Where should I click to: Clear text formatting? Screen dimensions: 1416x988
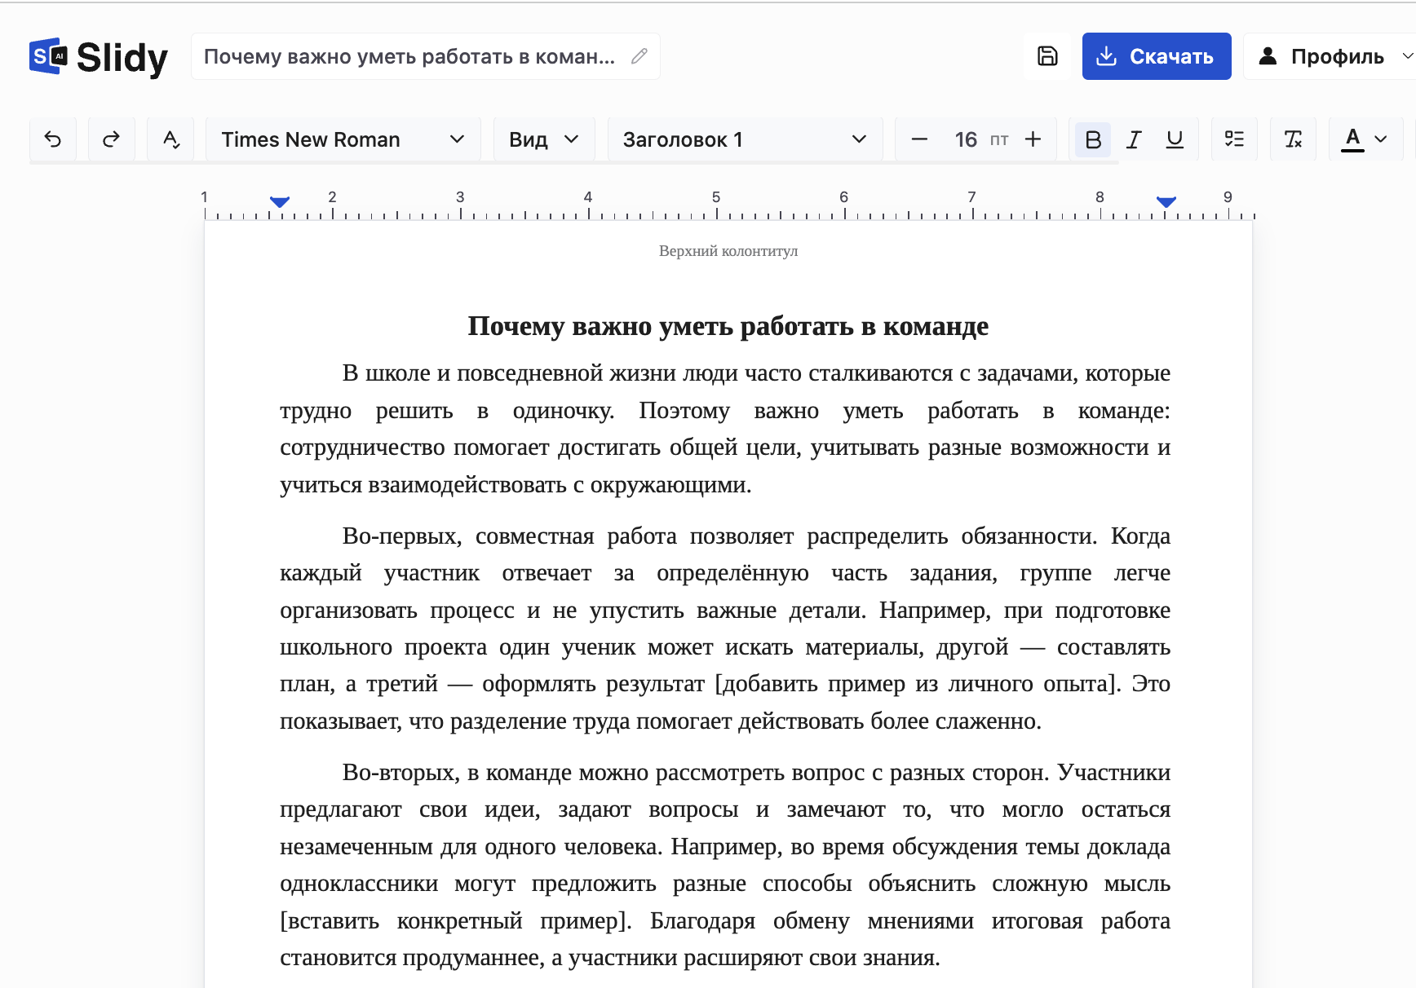point(1293,139)
